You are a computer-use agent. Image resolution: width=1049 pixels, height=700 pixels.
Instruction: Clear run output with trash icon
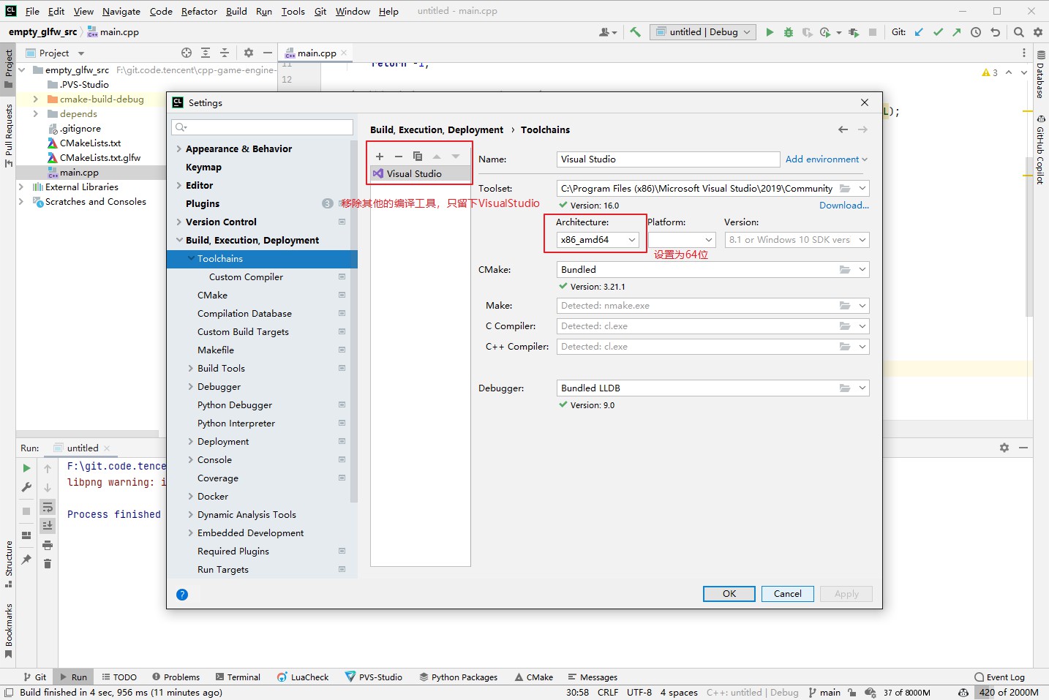coord(48,563)
